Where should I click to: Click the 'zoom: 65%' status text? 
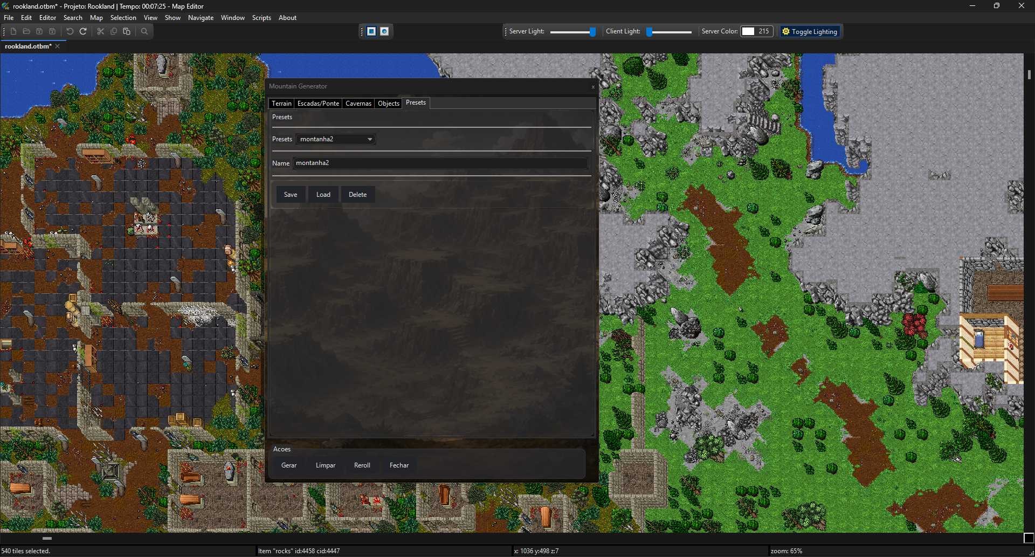(x=786, y=551)
